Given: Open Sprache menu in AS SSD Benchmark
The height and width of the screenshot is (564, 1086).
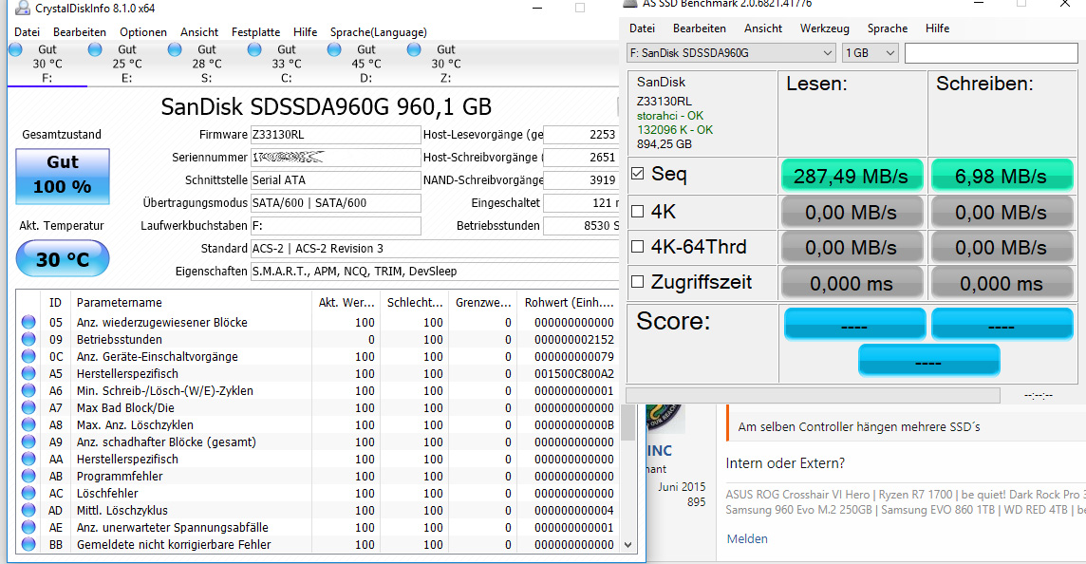Looking at the screenshot, I should pyautogui.click(x=888, y=28).
